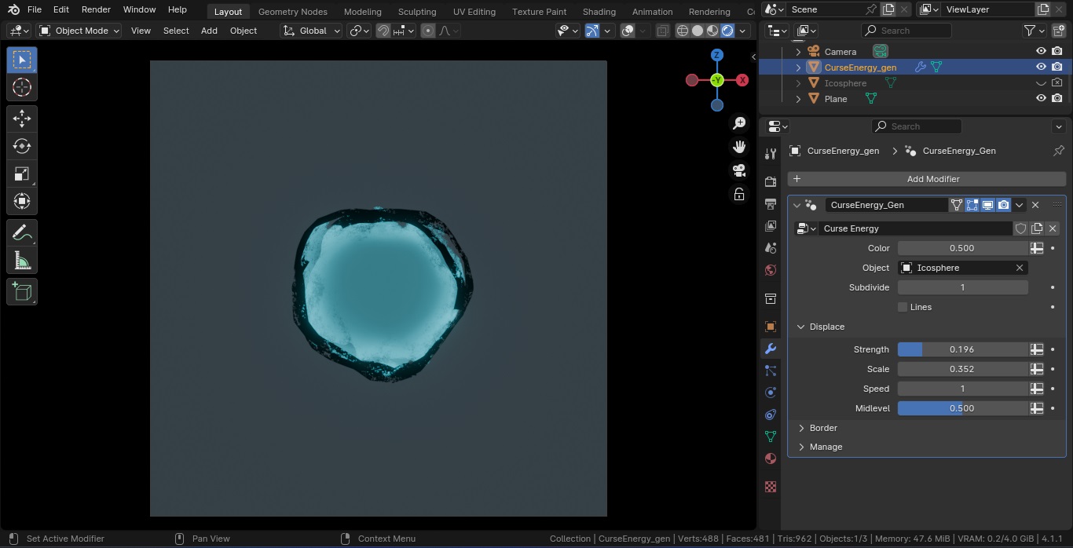Hide the CurseEnergy_gen object in viewport
The width and height of the screenshot is (1073, 548).
1041,68
